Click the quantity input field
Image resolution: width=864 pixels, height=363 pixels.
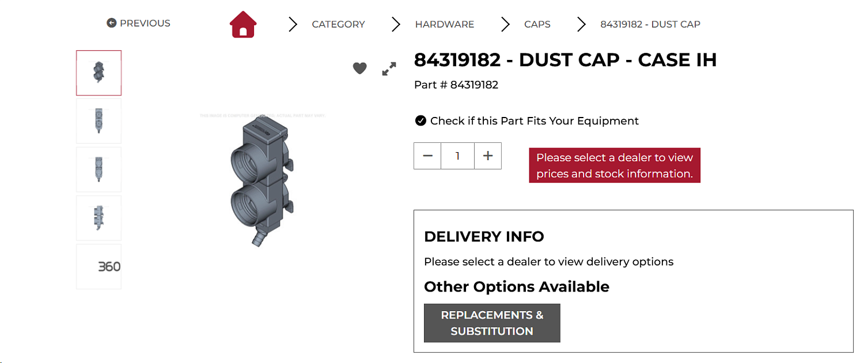click(x=458, y=156)
